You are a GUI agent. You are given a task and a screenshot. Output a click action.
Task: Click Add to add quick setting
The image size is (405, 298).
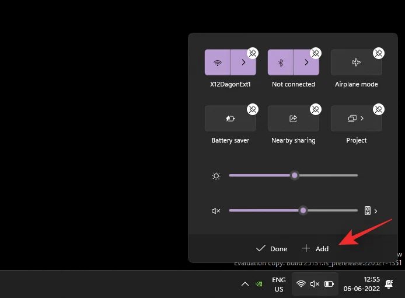pos(315,248)
